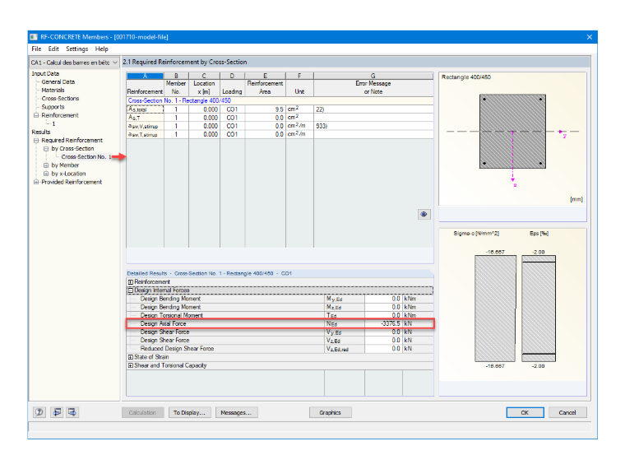This screenshot has width=625, height=469.
Task: Select the asw,V,stirrup table row
Action: point(280,126)
